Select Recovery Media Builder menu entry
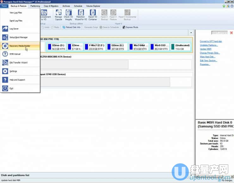 (x=20, y=46)
